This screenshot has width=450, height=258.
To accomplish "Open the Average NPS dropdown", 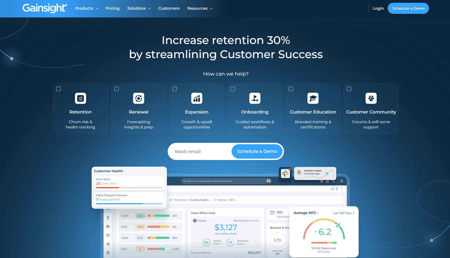I will 306,213.
